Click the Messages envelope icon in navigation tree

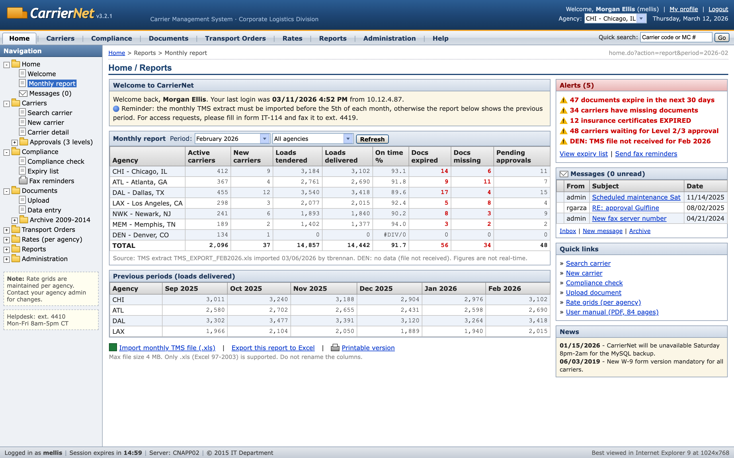pos(23,93)
